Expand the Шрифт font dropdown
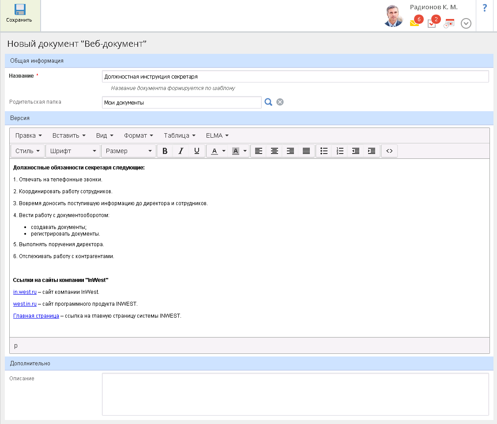Screen dimensions: 497x424 coord(73,151)
